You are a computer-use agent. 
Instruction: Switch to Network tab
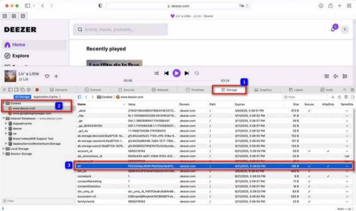160,90
